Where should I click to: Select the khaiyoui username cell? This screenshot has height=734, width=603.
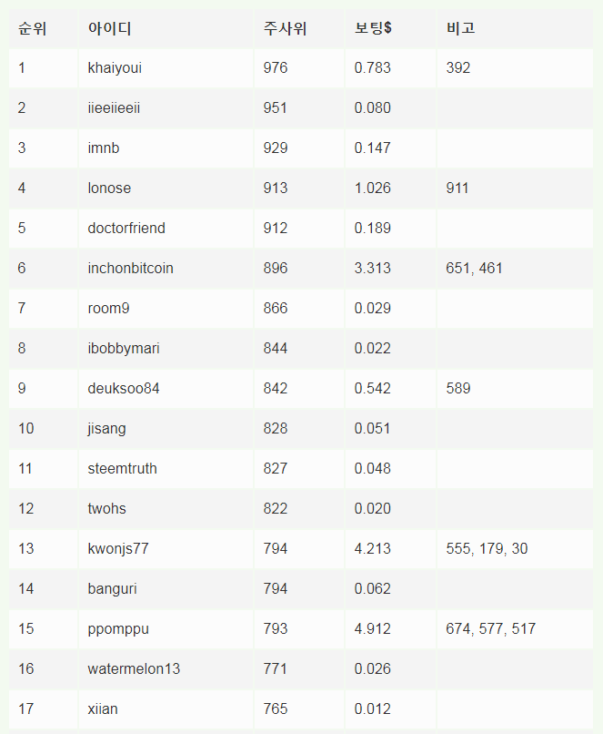click(x=115, y=67)
